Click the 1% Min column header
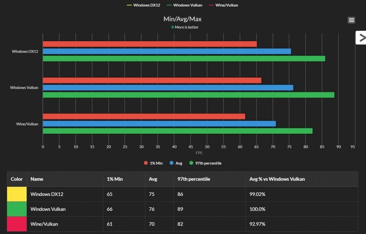 point(124,179)
